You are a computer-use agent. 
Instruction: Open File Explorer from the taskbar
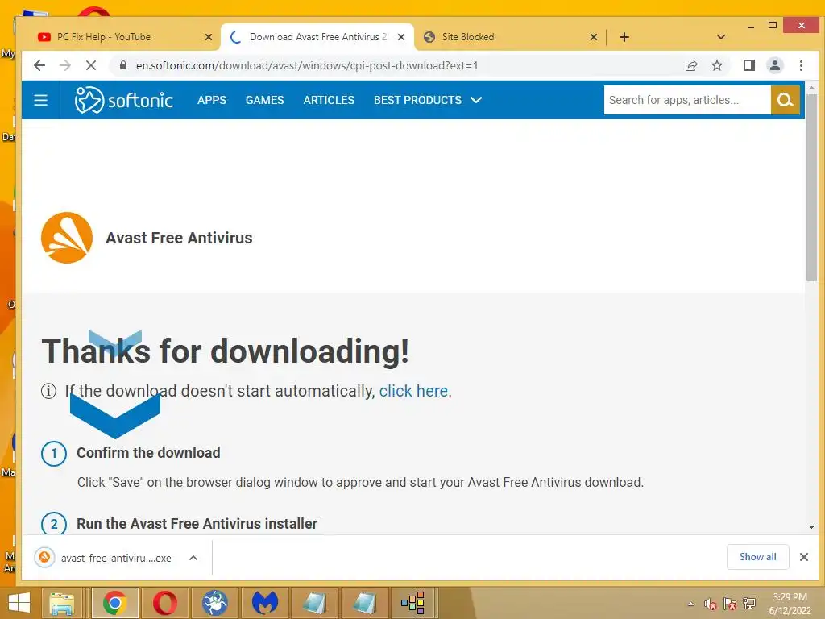tap(61, 603)
